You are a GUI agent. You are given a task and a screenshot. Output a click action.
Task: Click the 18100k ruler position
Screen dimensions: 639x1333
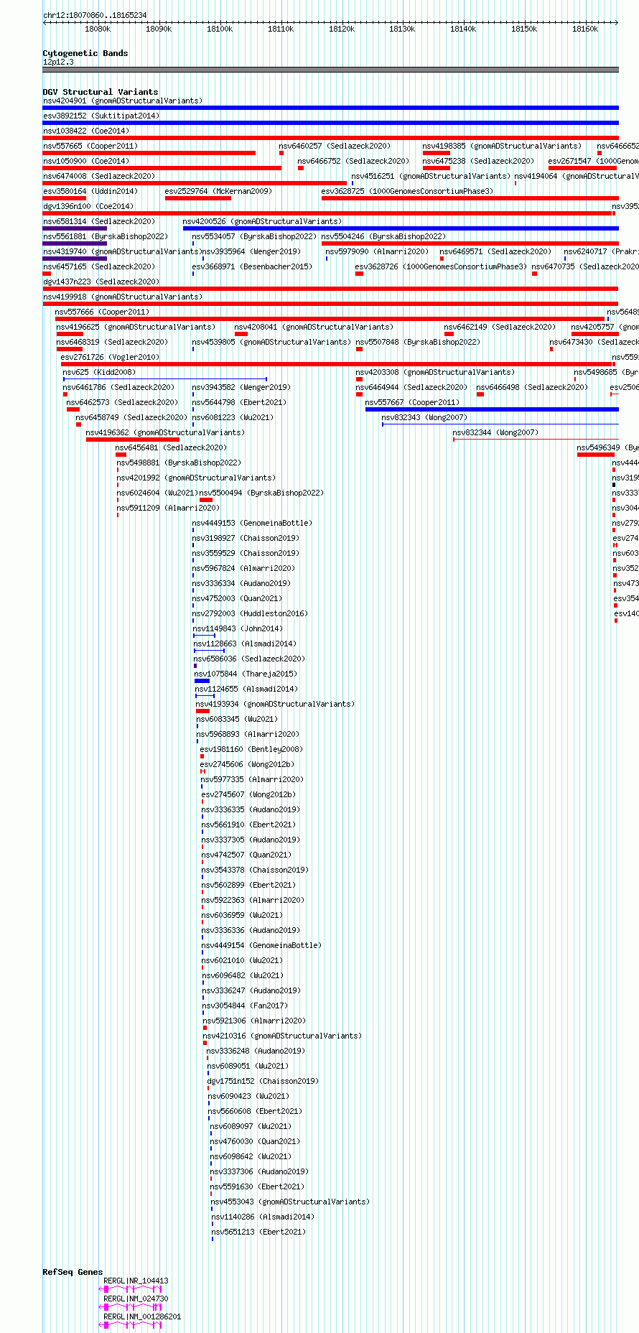point(220,29)
